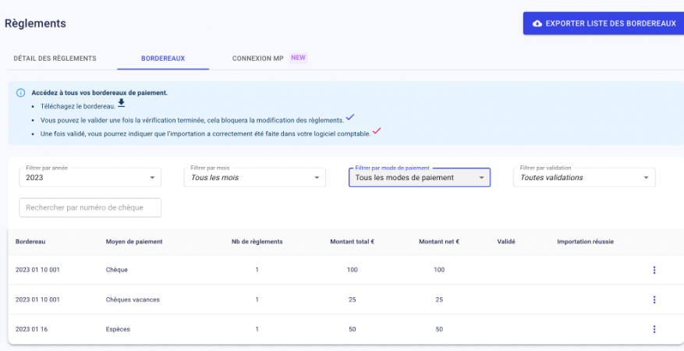This screenshot has width=684, height=351.
Task: Click the Règlements page title
Action: tap(35, 23)
